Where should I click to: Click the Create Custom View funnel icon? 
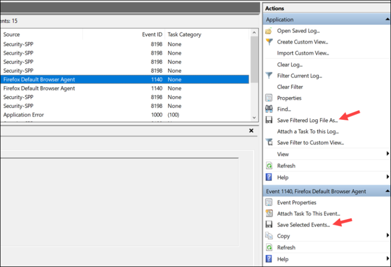pyautogui.click(x=269, y=42)
